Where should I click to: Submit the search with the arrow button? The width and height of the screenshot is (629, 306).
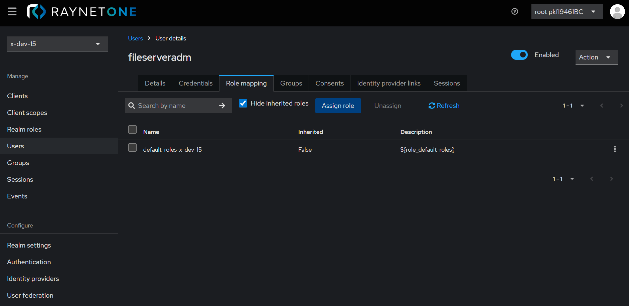222,106
